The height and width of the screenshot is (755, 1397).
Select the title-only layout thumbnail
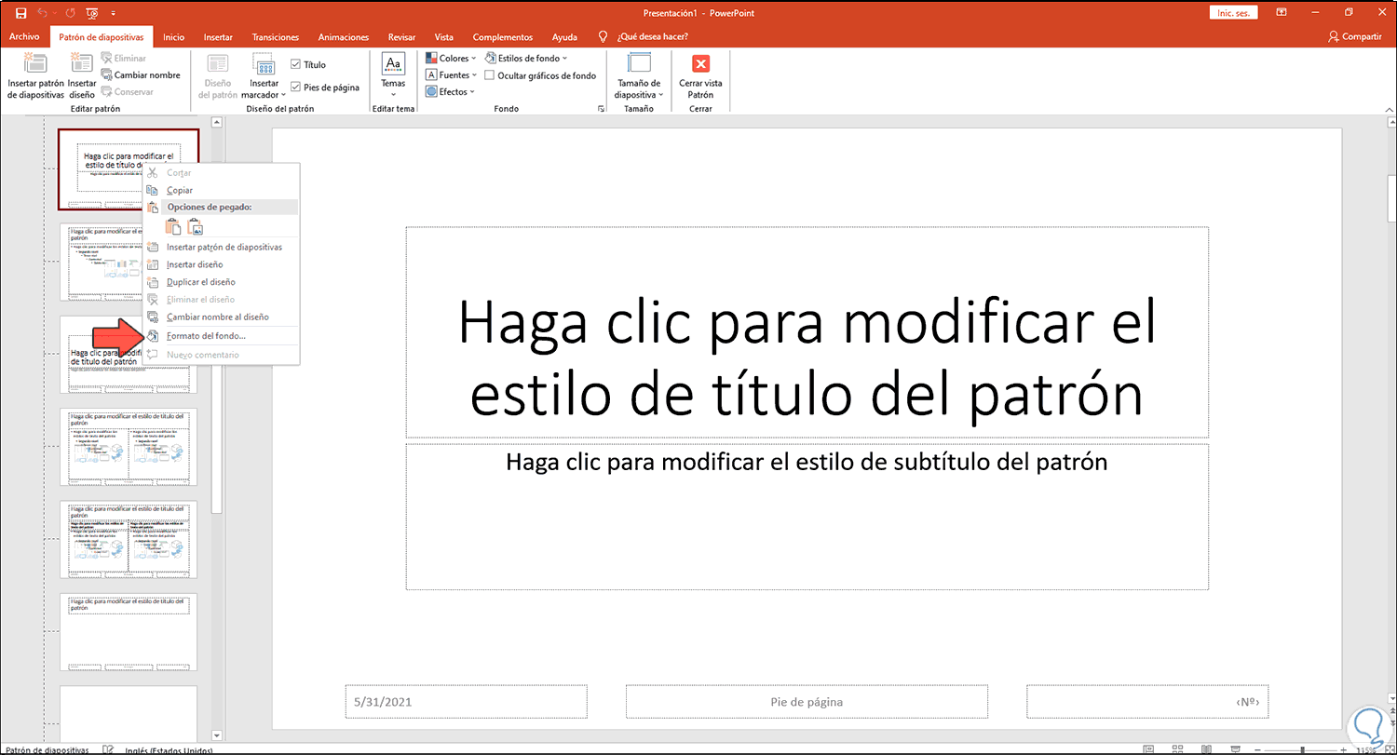[x=129, y=632]
